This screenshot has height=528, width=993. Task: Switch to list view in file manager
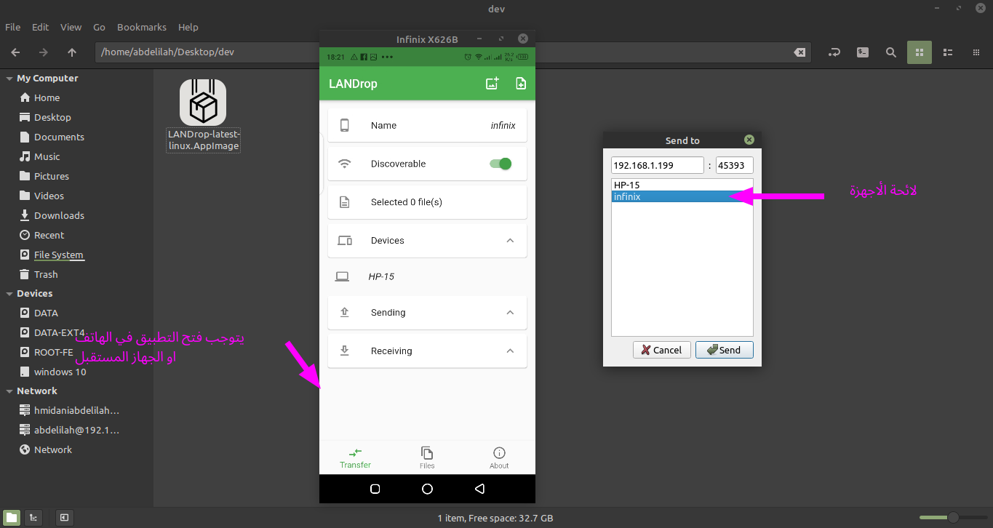947,52
